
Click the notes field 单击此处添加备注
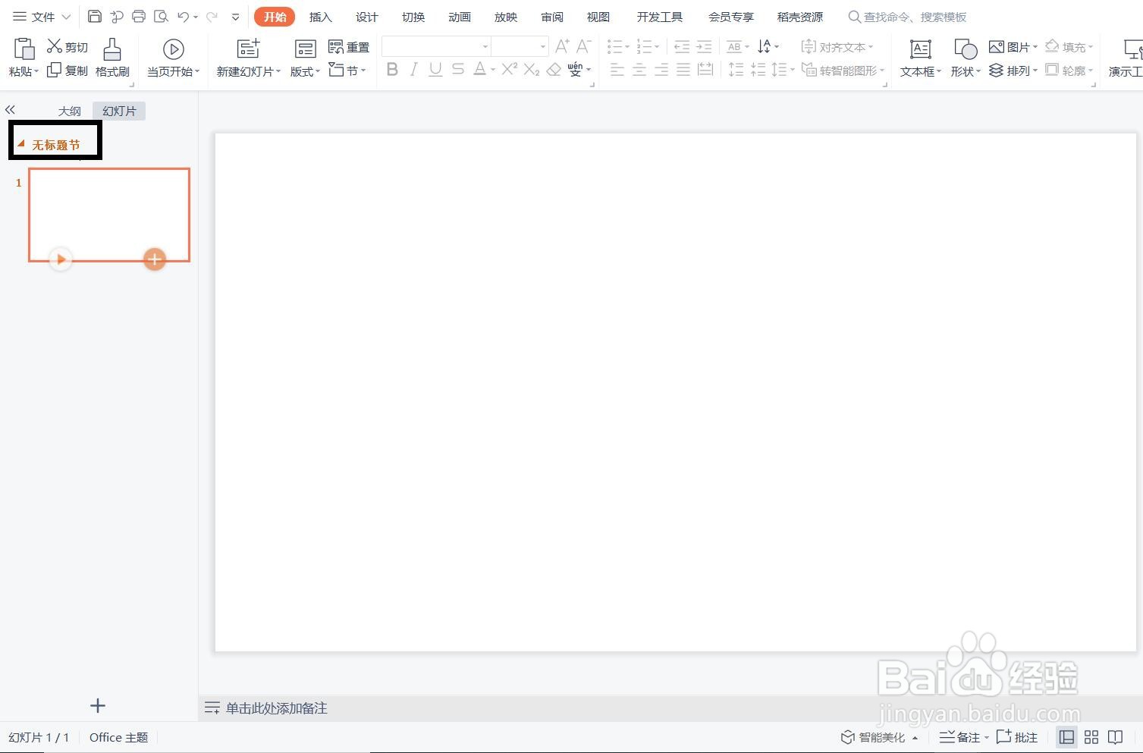tap(276, 708)
